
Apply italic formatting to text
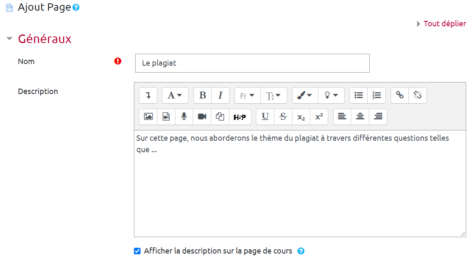click(x=220, y=96)
